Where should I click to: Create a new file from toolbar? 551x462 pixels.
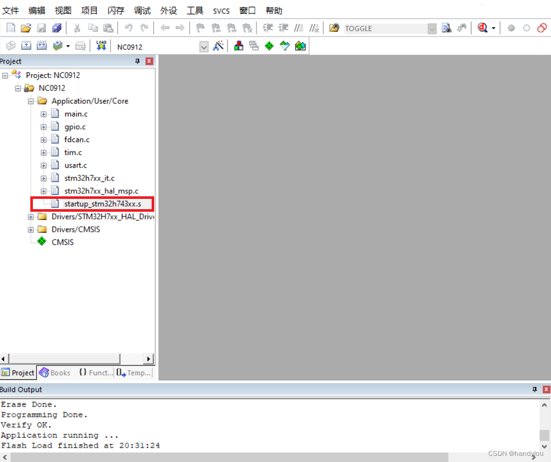11,28
